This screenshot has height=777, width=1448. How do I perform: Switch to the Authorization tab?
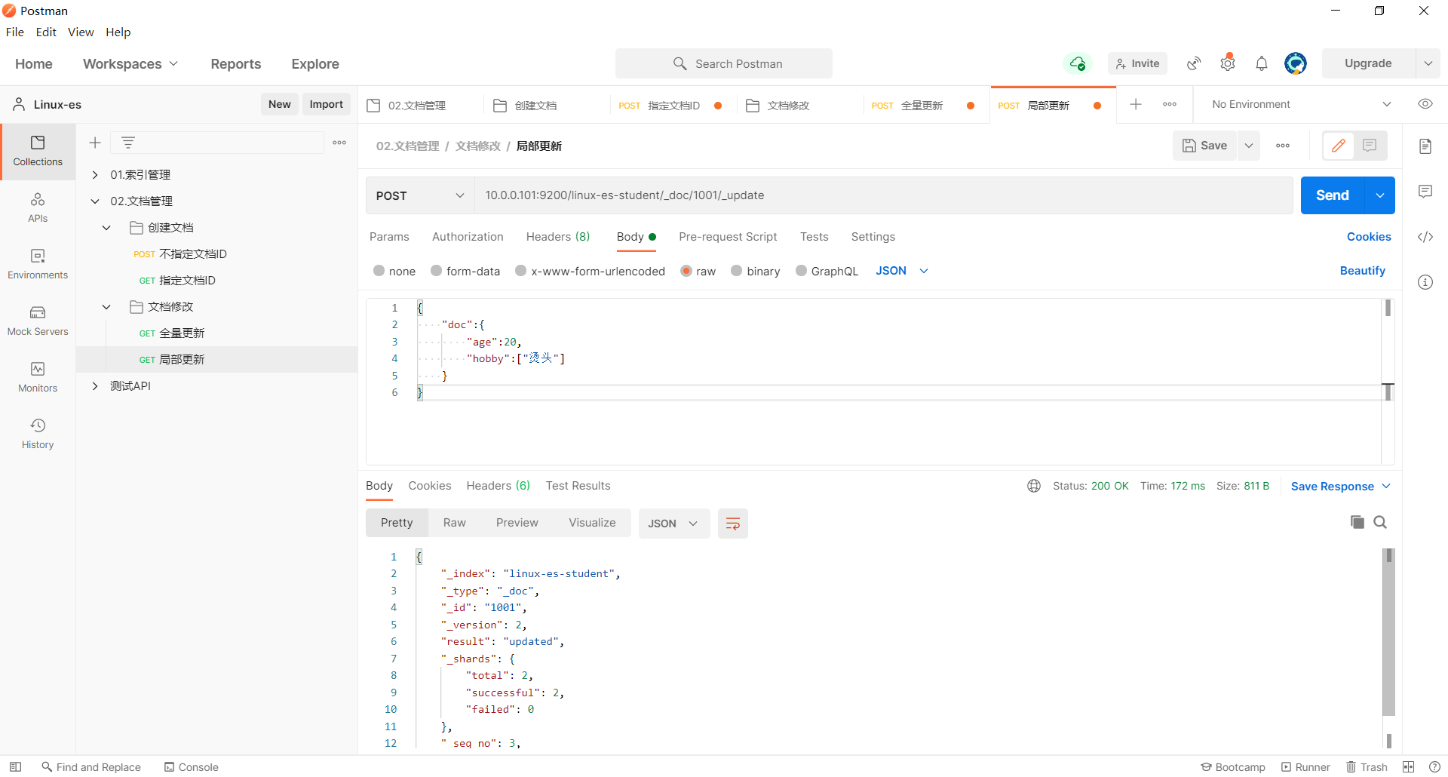(x=468, y=237)
